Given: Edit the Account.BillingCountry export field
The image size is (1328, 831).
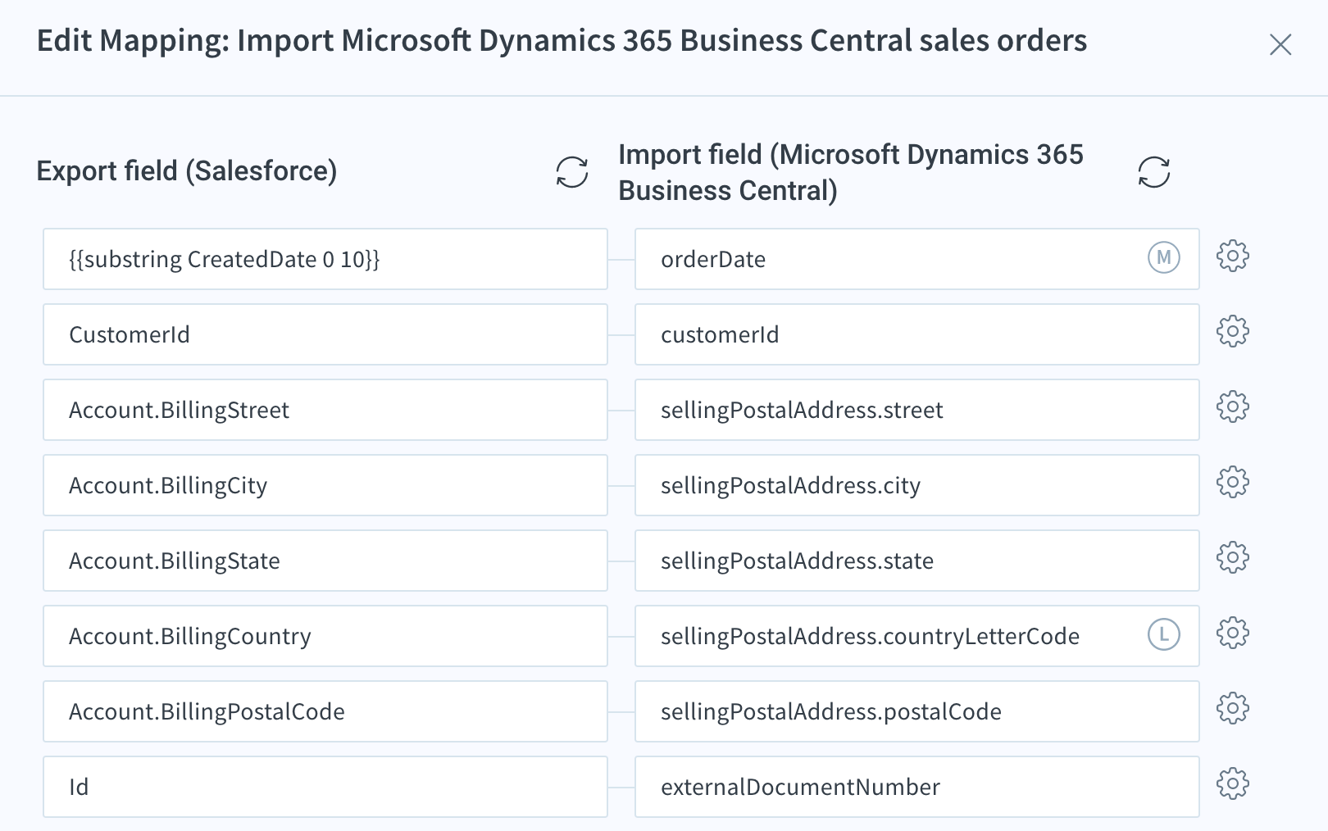Looking at the screenshot, I should (325, 636).
